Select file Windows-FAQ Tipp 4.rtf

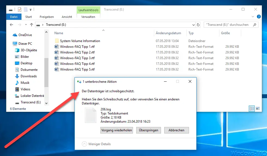click(77, 64)
